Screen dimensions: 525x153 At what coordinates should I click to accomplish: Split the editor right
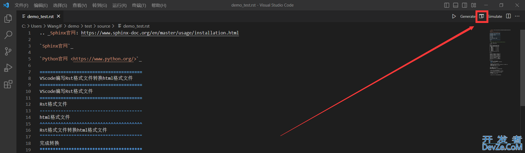coord(508,16)
